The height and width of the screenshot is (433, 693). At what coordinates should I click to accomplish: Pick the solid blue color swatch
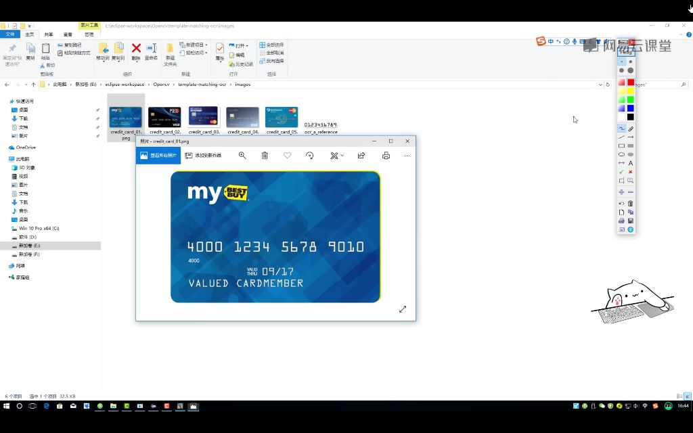click(631, 108)
